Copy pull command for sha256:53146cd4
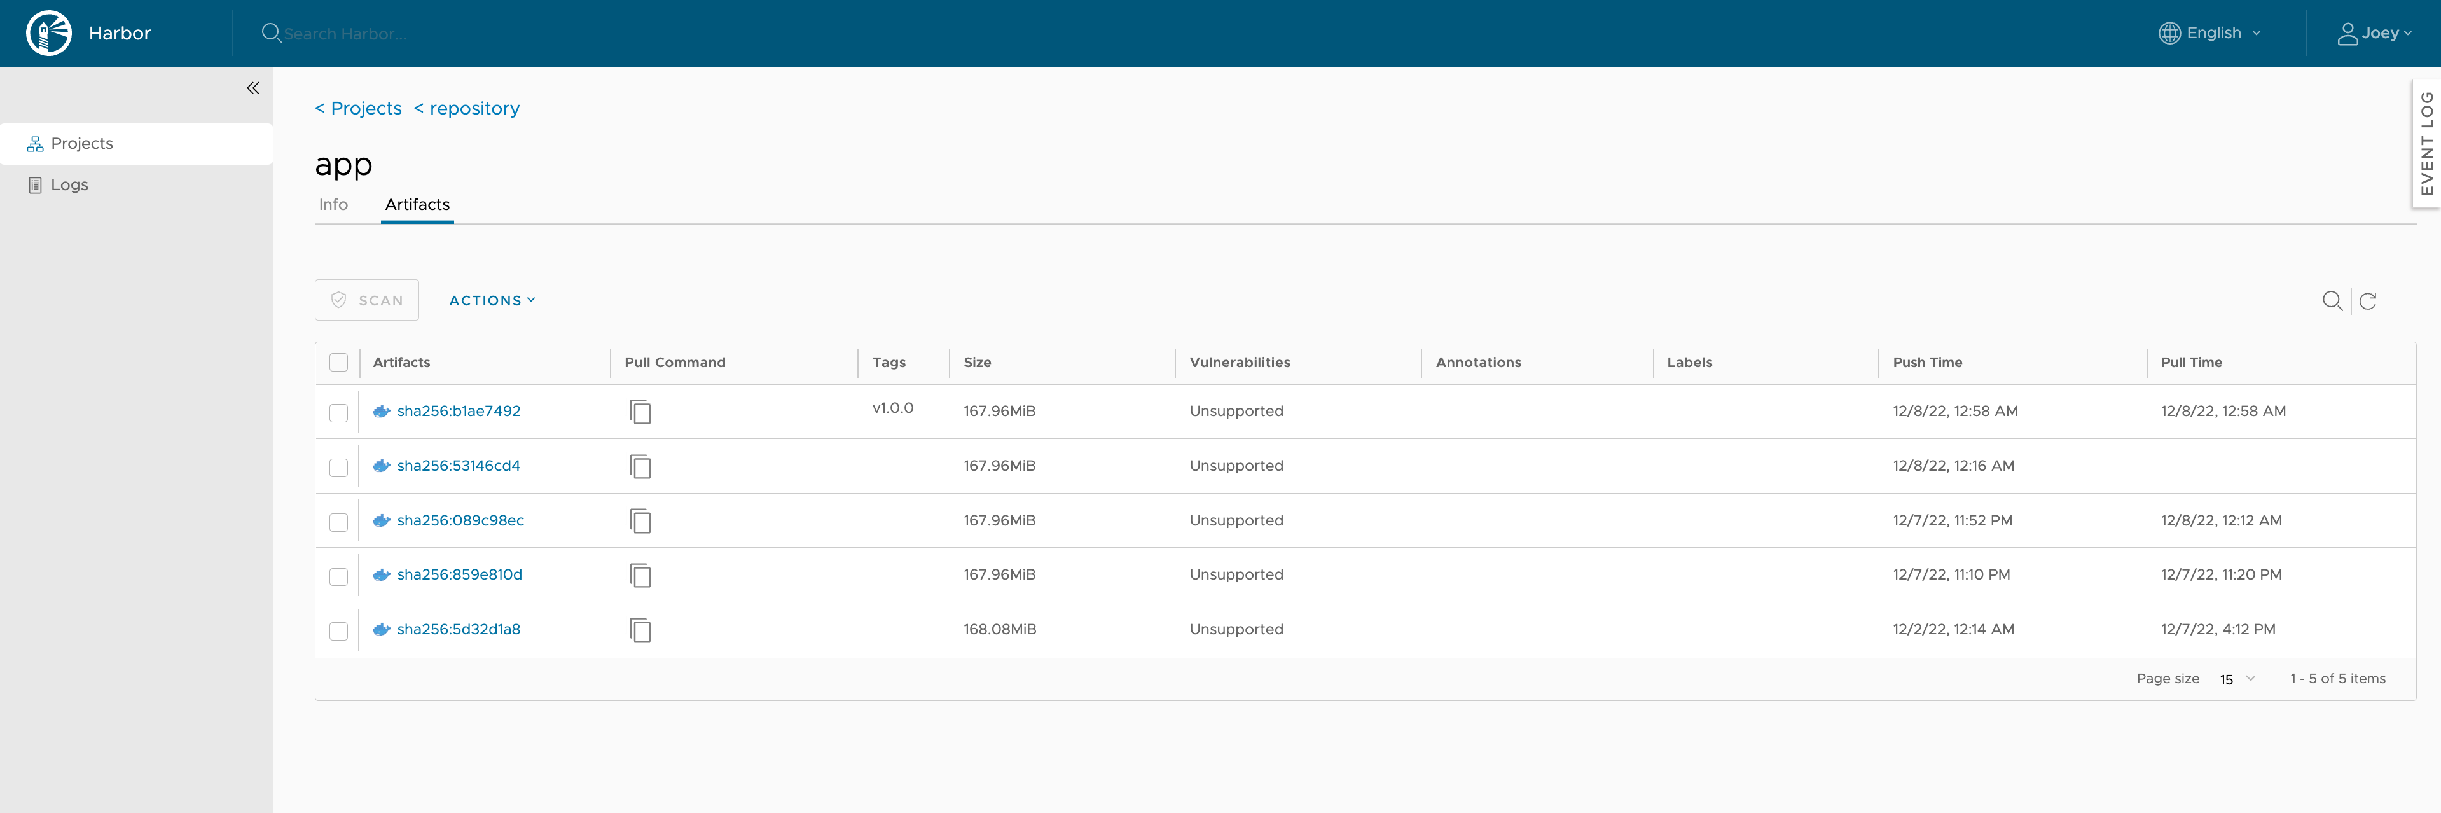 coord(640,466)
